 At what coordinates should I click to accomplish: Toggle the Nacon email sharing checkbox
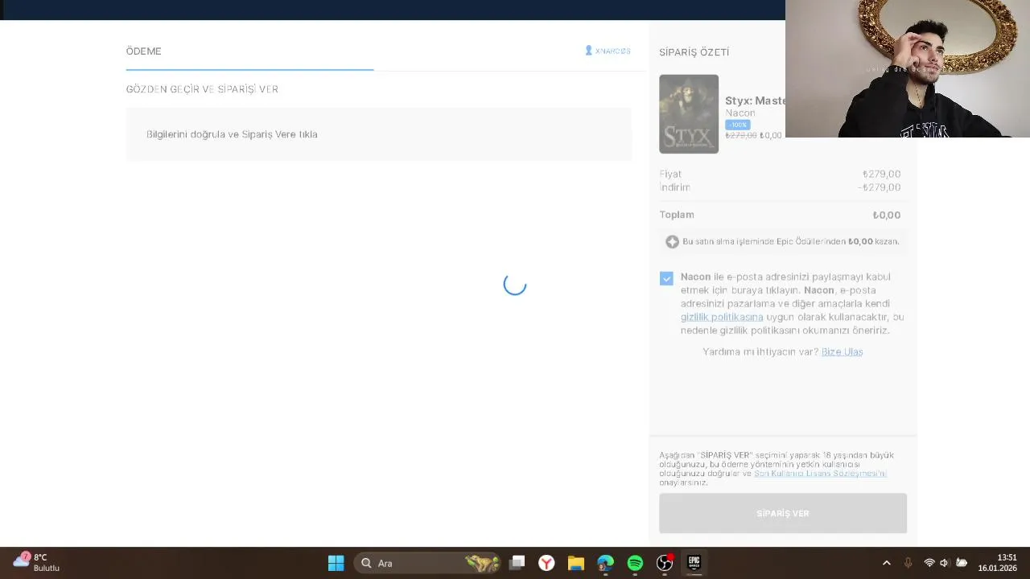tap(666, 278)
